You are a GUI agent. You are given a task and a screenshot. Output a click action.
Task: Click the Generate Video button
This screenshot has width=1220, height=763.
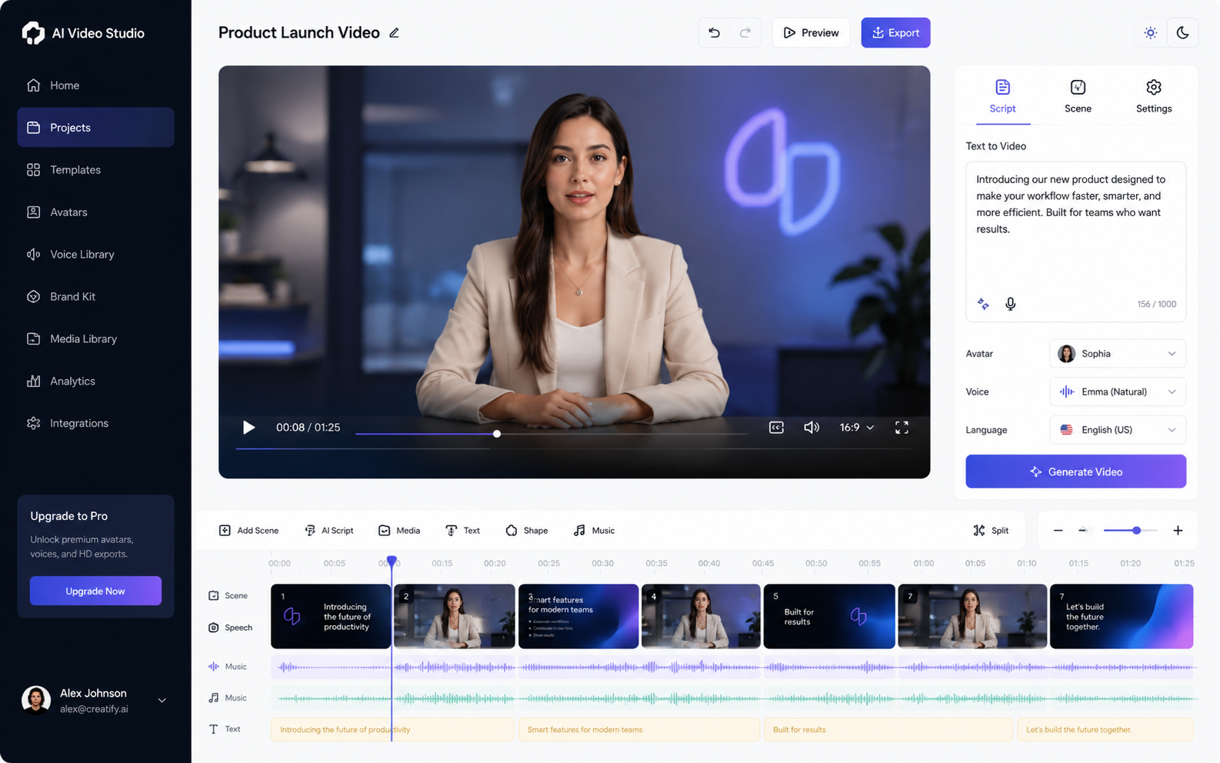click(x=1075, y=471)
